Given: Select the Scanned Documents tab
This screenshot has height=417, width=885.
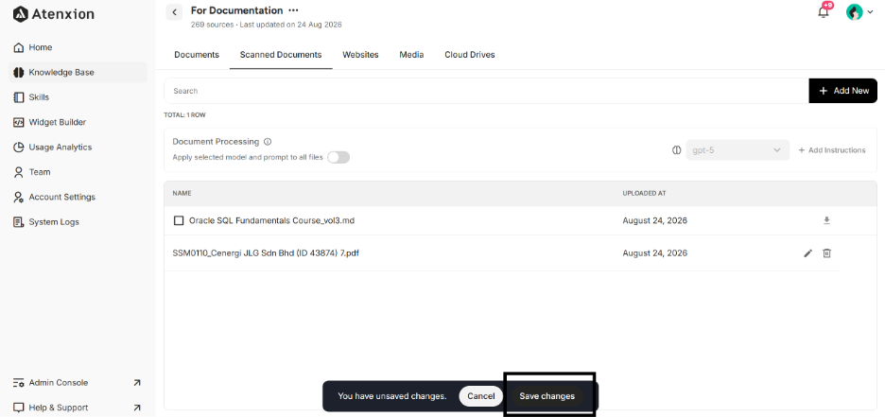Looking at the screenshot, I should [x=281, y=55].
